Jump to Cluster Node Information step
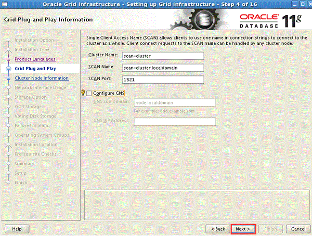Screen dimensions: 312x236 (x=42, y=78)
